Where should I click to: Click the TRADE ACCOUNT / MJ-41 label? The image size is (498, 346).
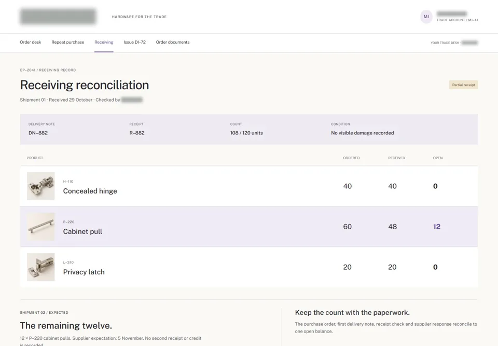(457, 20)
